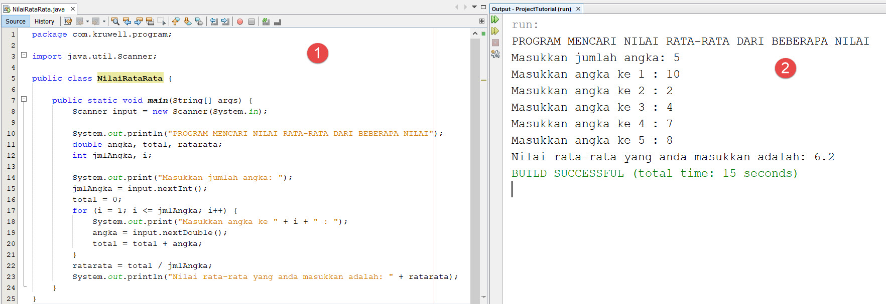Click editor scroll documents right arrow
The height and width of the screenshot is (304, 886).
pyautogui.click(x=465, y=7)
